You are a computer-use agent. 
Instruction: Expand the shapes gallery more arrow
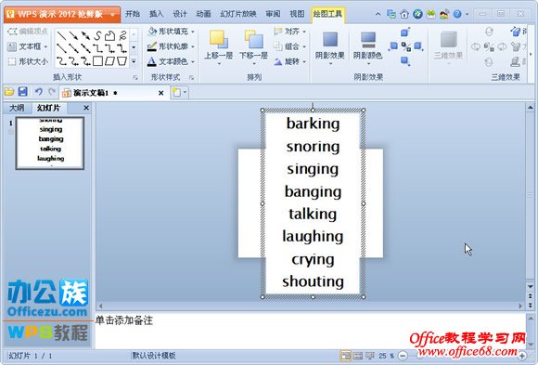(134, 61)
